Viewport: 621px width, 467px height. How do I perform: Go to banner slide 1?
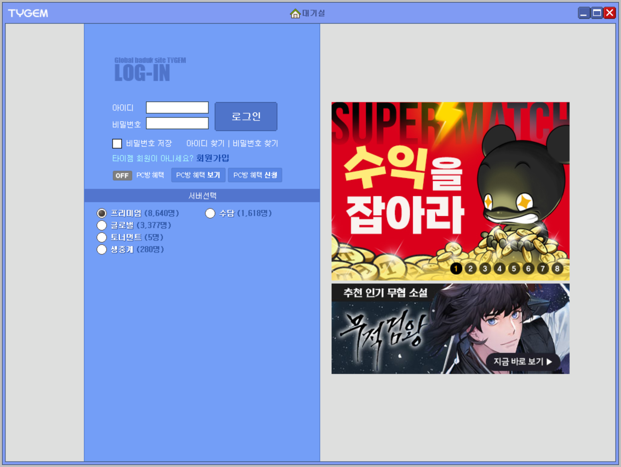click(x=456, y=268)
